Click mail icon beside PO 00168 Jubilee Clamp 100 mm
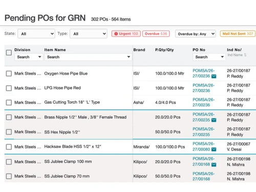This screenshot has height=192, width=256. point(214,164)
